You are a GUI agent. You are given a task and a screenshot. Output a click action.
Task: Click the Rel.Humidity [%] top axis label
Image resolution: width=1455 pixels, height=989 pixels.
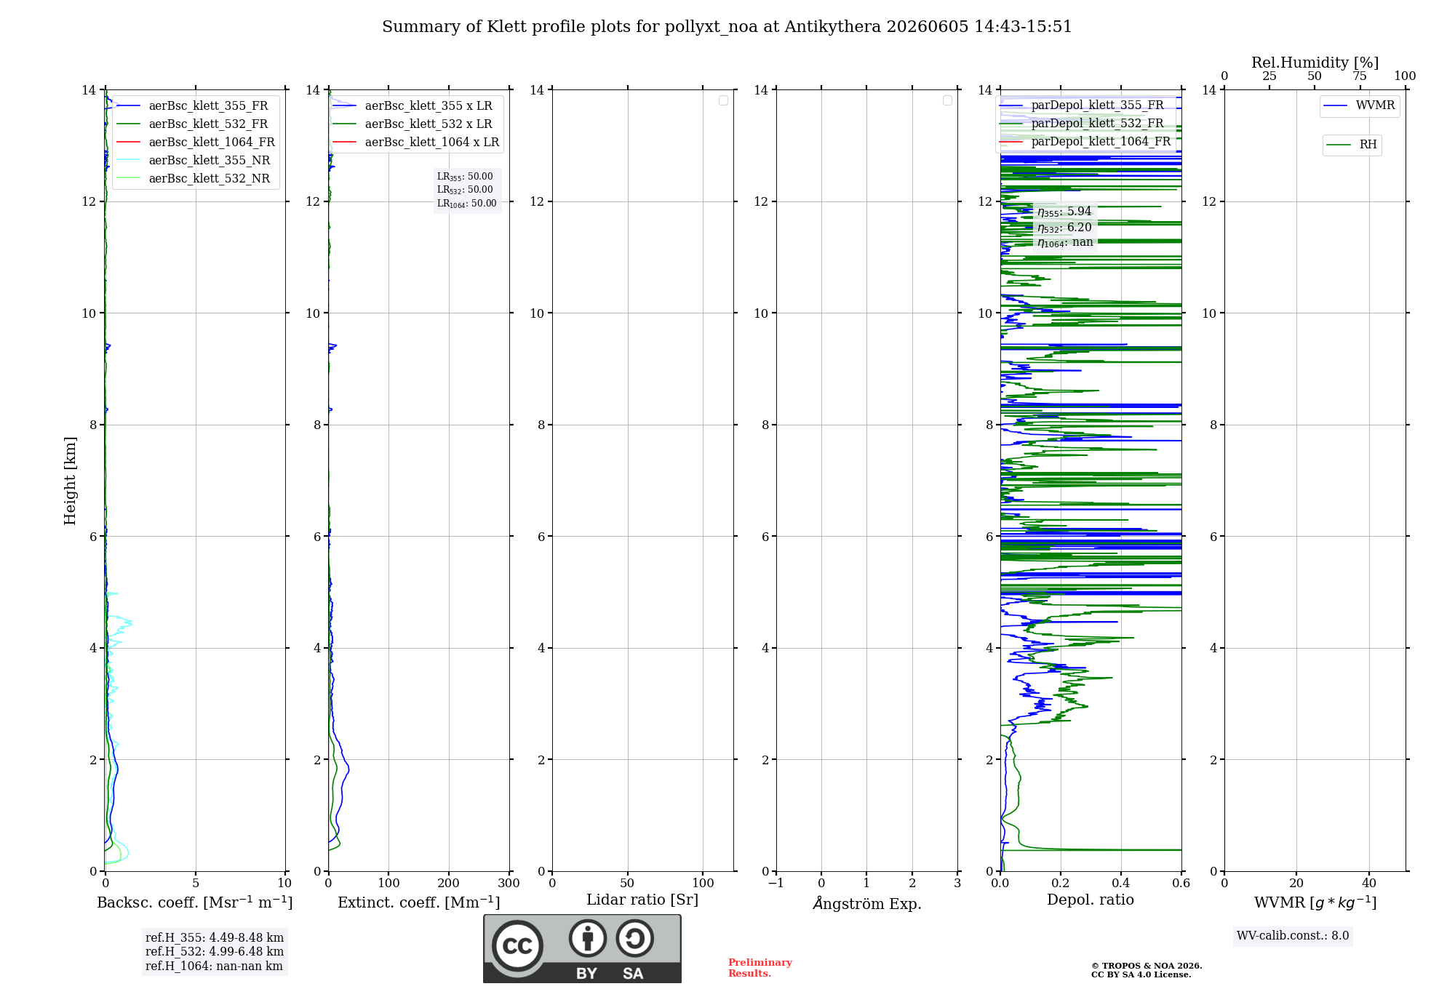(1315, 63)
